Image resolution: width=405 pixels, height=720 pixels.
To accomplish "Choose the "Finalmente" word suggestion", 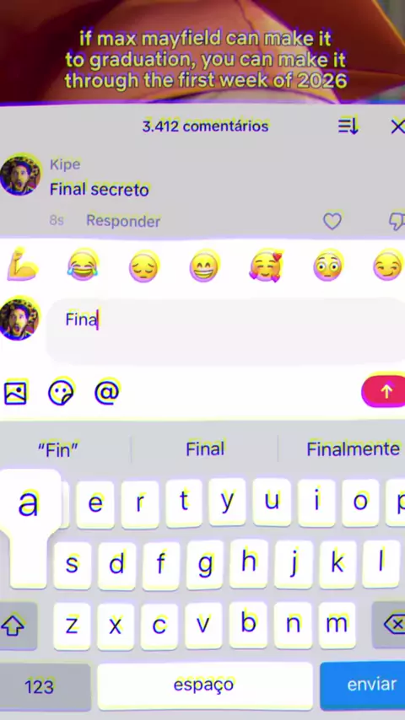I will (x=353, y=449).
